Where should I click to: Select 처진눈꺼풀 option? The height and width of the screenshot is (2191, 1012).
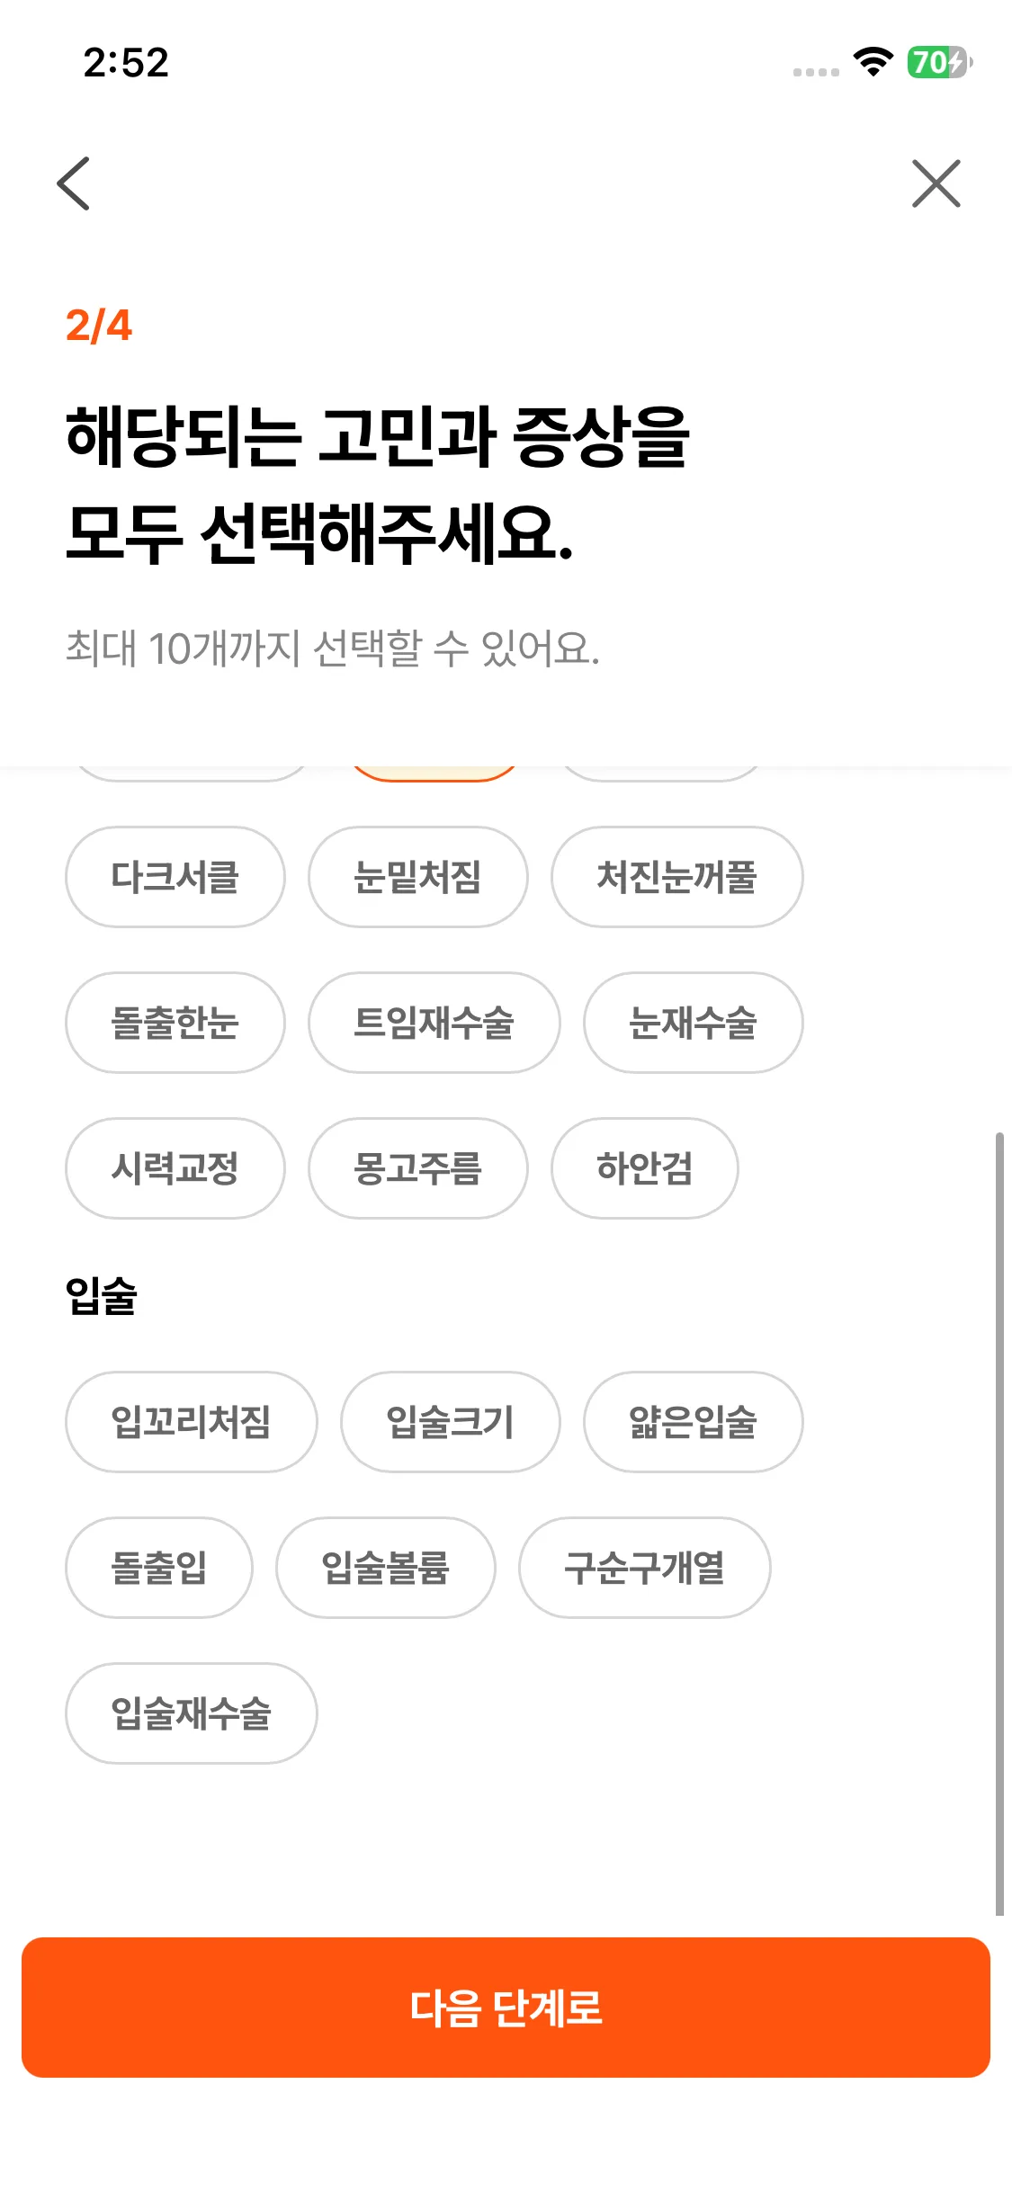(x=676, y=877)
